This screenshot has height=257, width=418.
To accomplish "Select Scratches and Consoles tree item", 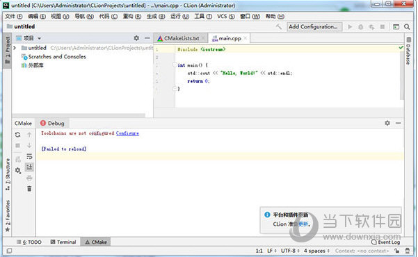I will pos(54,57).
